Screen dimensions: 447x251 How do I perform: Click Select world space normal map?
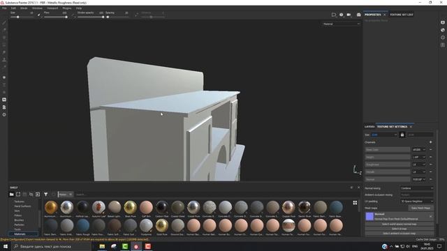click(x=400, y=224)
